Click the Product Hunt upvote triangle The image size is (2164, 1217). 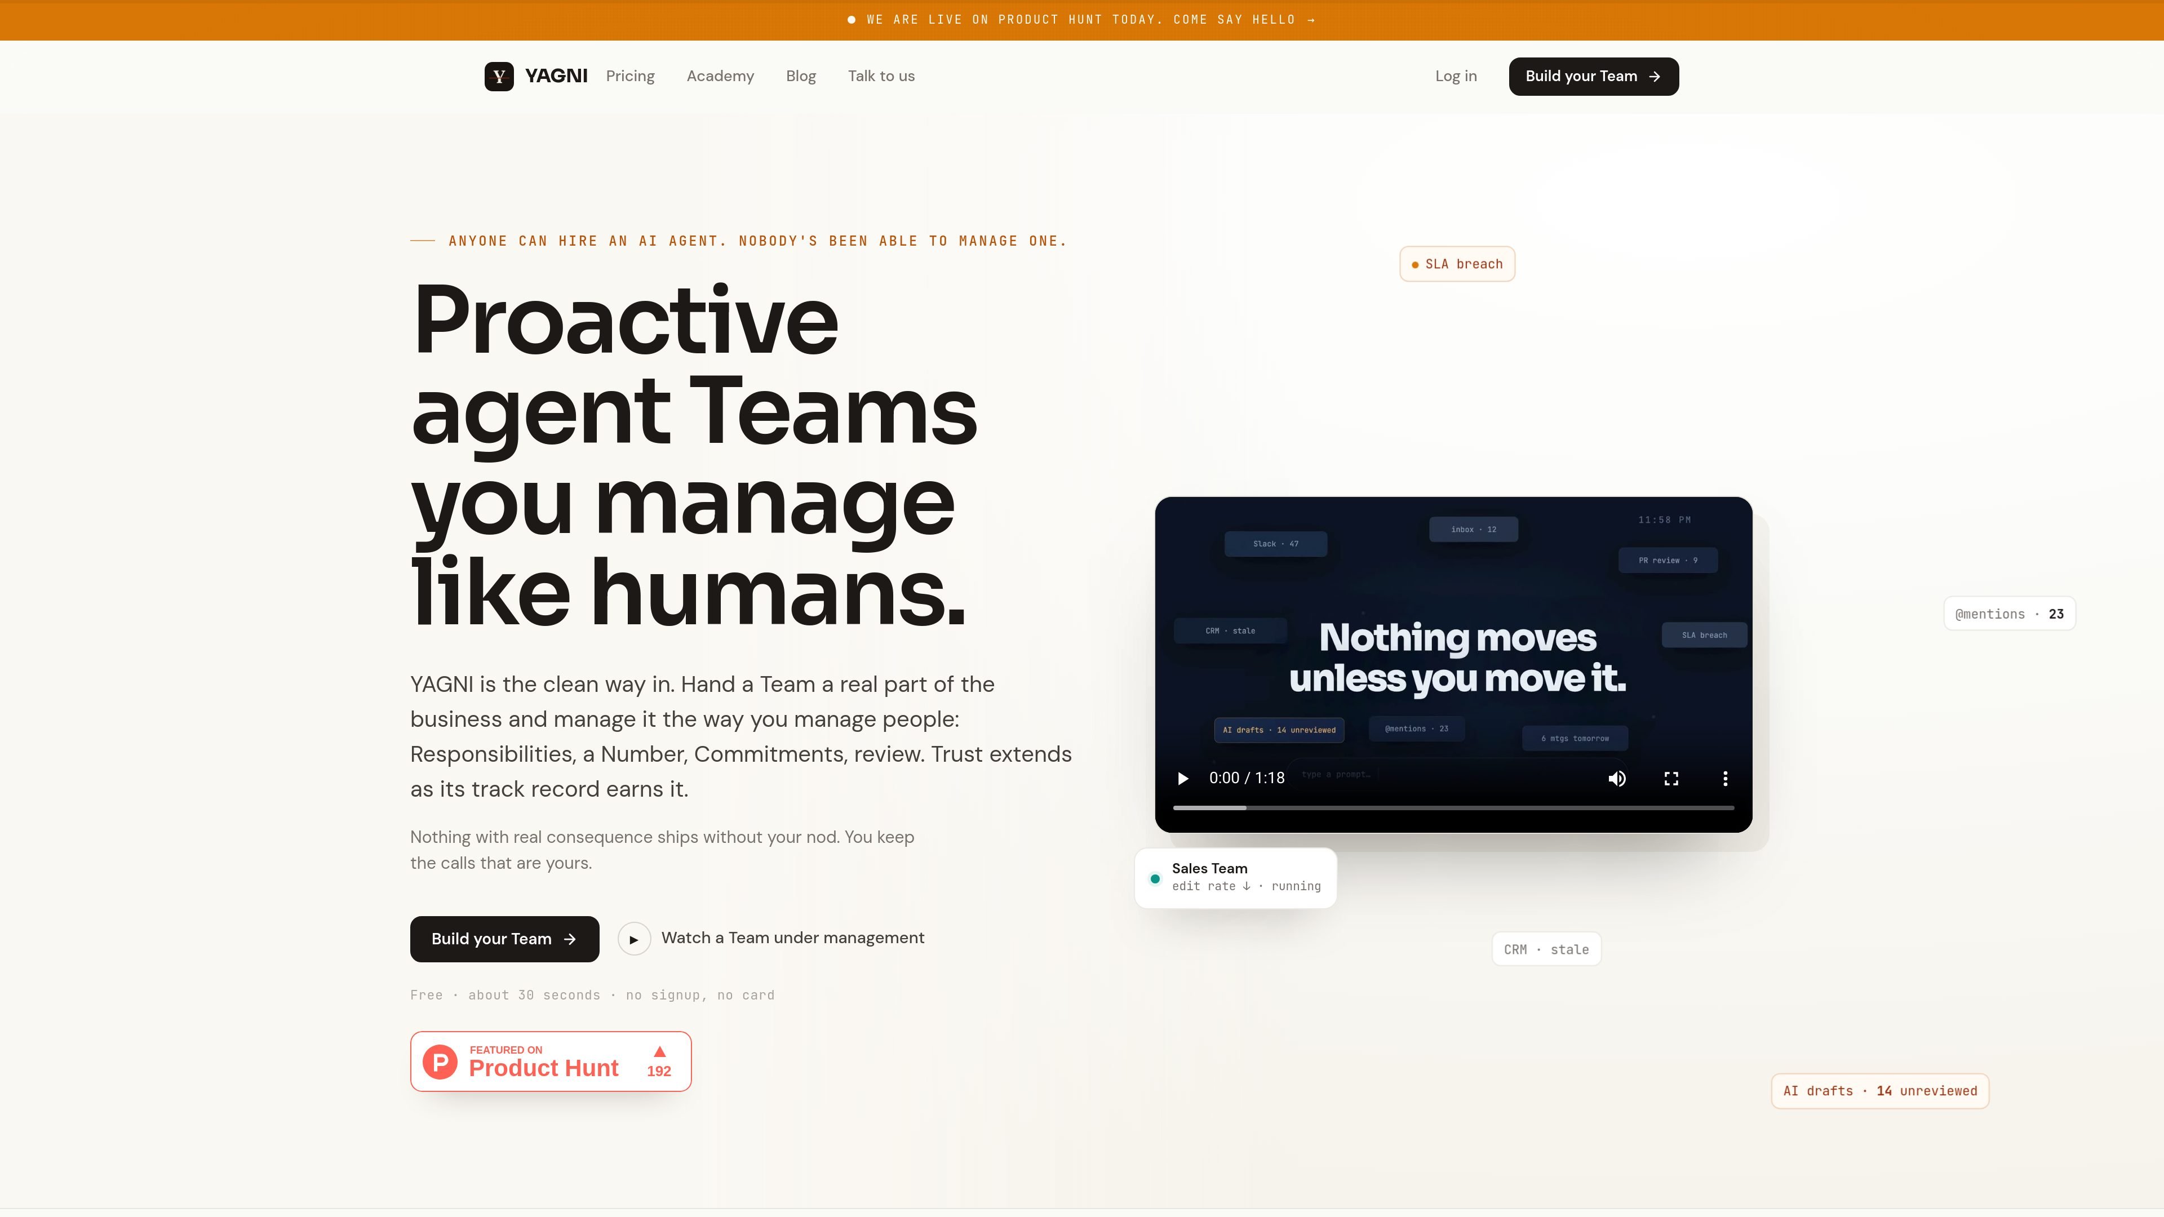pos(659,1051)
